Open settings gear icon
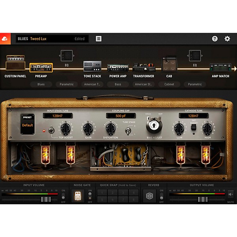The height and width of the screenshot is (237, 237). 227,39
